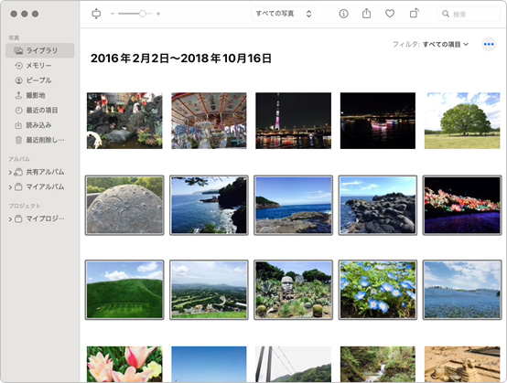
Task: Toggle the favorite heart icon
Action: click(390, 14)
